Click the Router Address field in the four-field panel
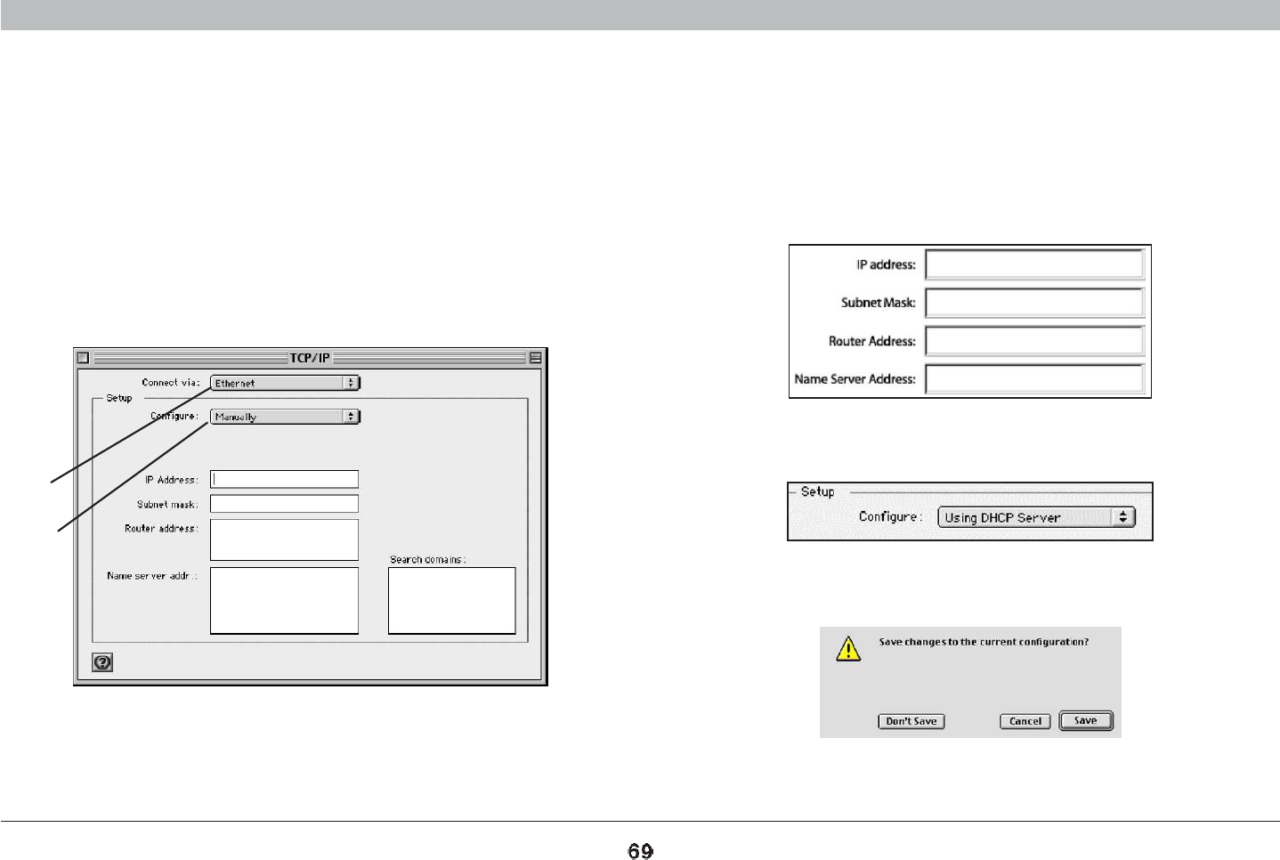The image size is (1280, 860). [x=1034, y=341]
